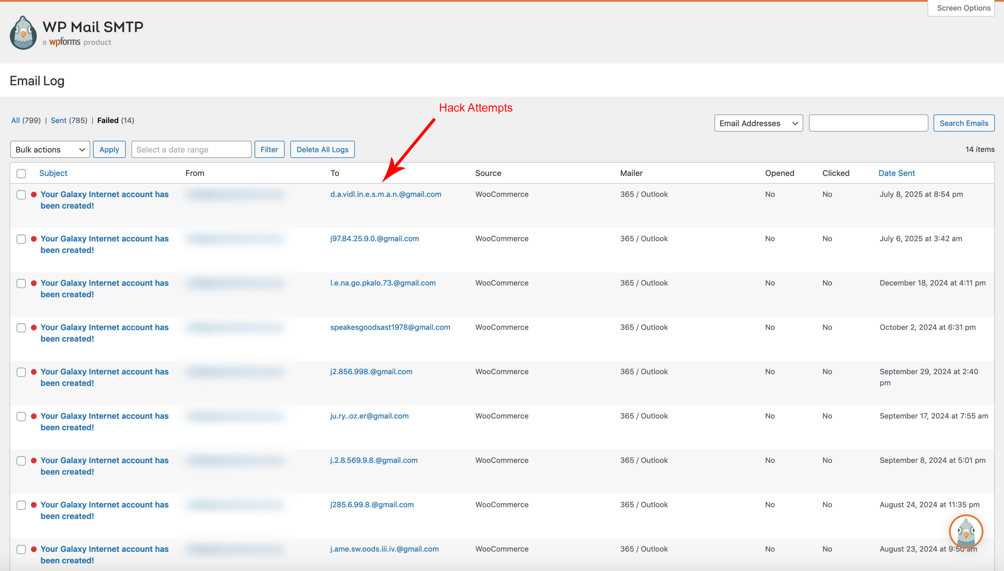The width and height of the screenshot is (1004, 571).
Task: Click red failed status dot for d.a.vidl email
Action: pyautogui.click(x=34, y=194)
